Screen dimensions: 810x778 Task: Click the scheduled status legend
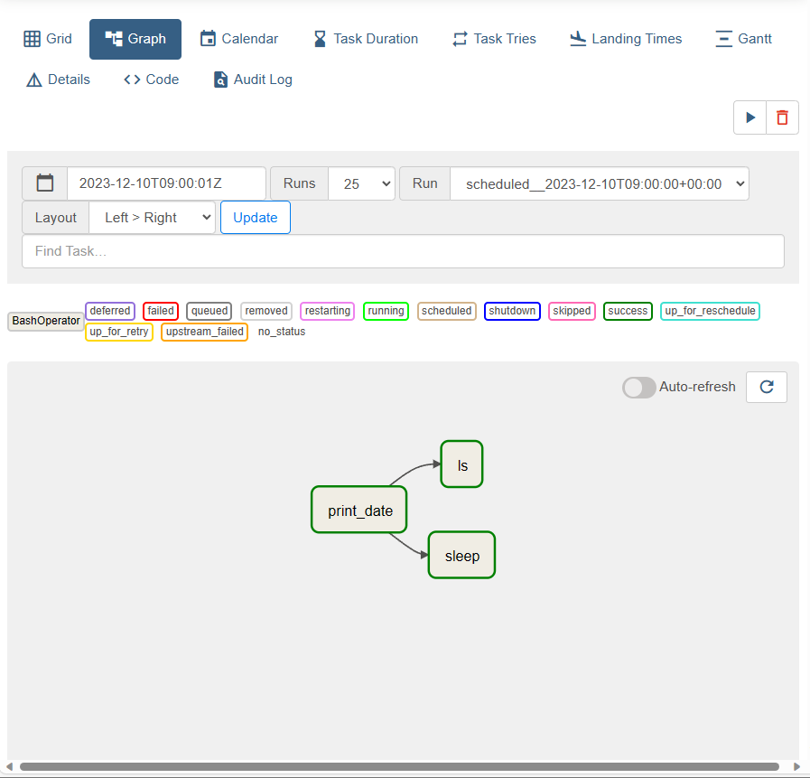click(x=446, y=311)
